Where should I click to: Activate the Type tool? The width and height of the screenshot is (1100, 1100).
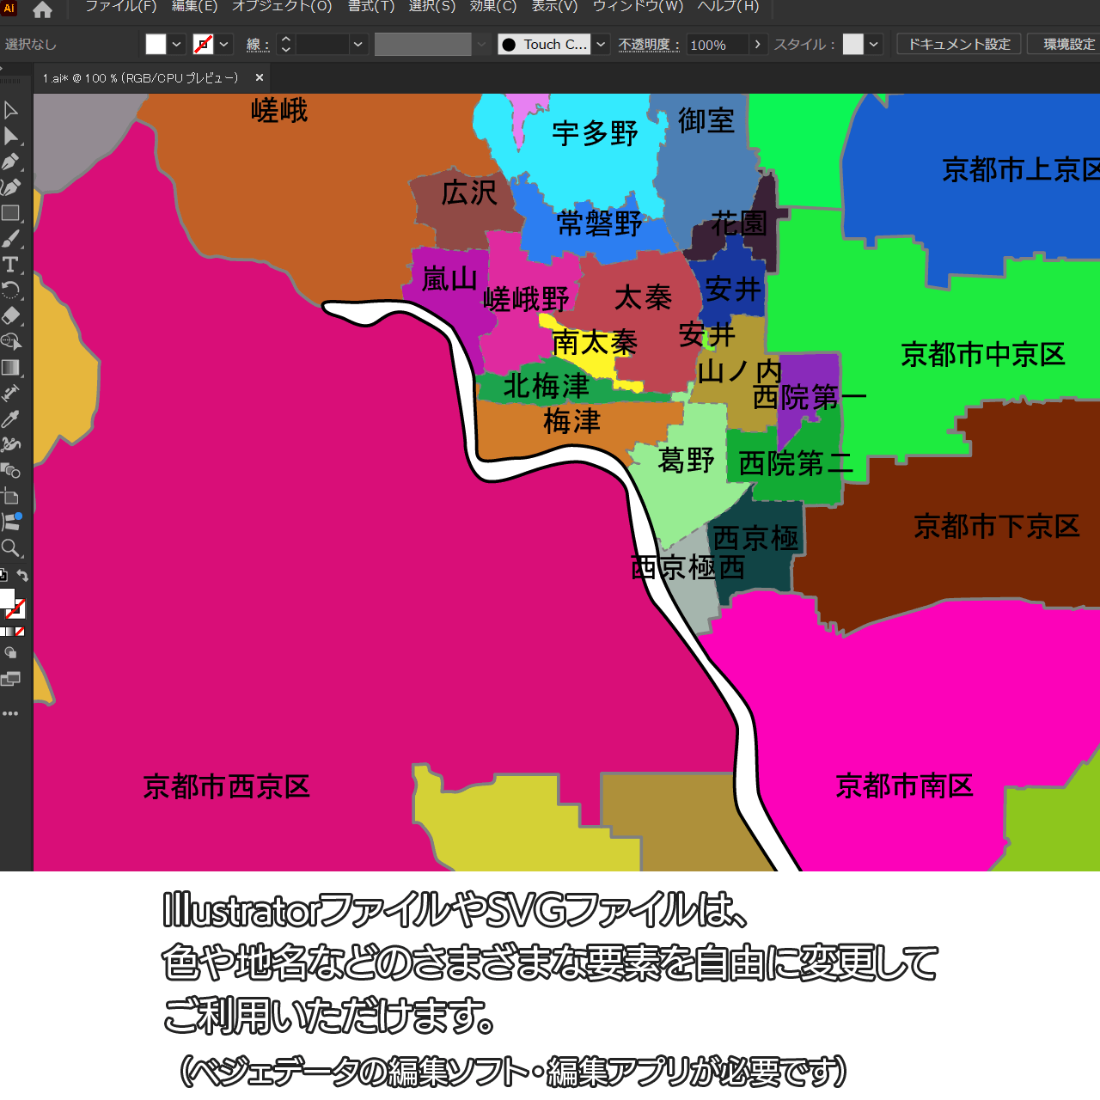click(10, 265)
